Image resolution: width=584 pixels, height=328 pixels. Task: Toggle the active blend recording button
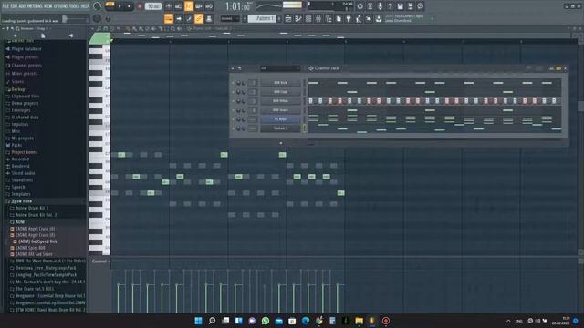[x=199, y=6]
